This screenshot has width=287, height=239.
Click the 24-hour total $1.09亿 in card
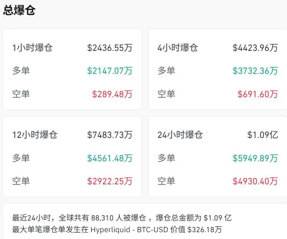(263, 135)
